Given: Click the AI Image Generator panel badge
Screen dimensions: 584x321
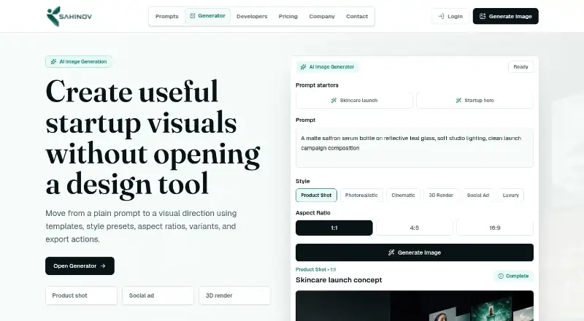Looking at the screenshot, I should tap(327, 67).
